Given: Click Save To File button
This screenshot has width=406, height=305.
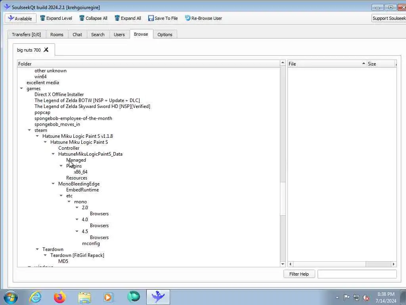Looking at the screenshot, I should click(163, 18).
